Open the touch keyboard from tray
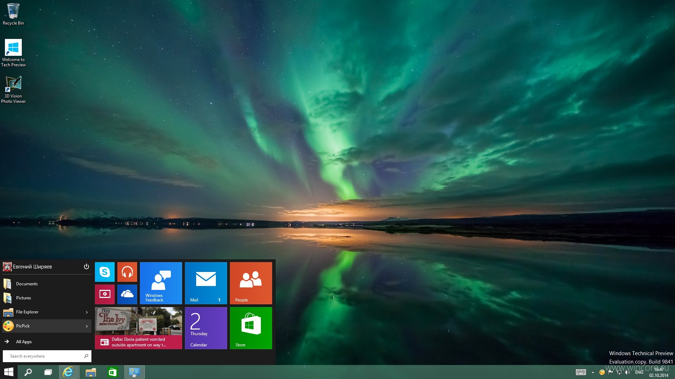This screenshot has height=379, width=675. coord(581,372)
